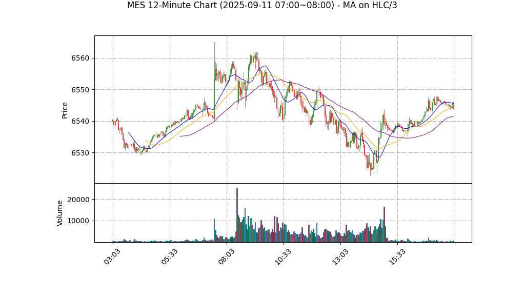
Task: Click the 03:03 time label
Action: click(x=111, y=257)
